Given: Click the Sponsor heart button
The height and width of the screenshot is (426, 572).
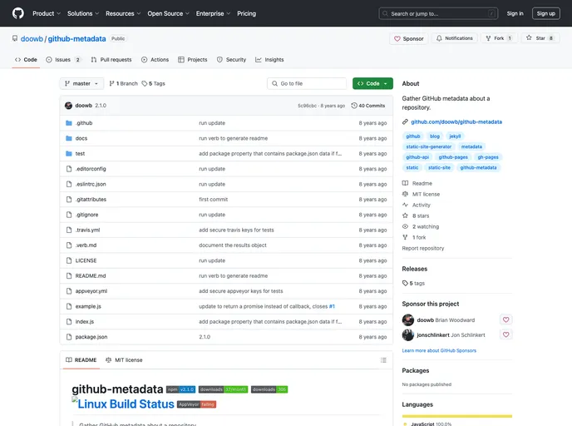Looking at the screenshot, I should 408,38.
